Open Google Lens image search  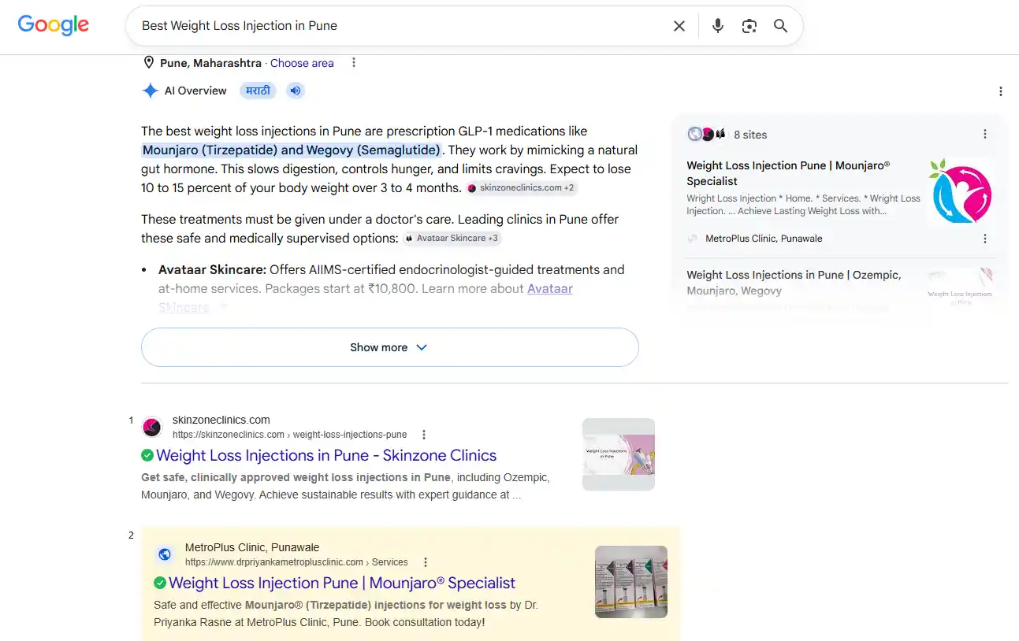click(749, 26)
